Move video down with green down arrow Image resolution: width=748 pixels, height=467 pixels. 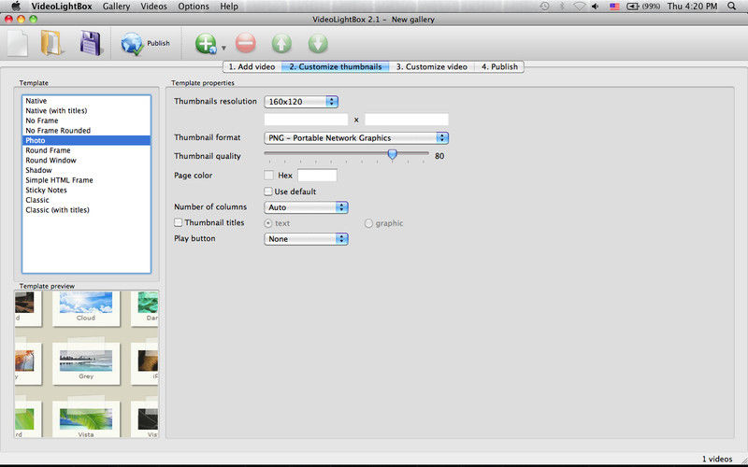(318, 44)
